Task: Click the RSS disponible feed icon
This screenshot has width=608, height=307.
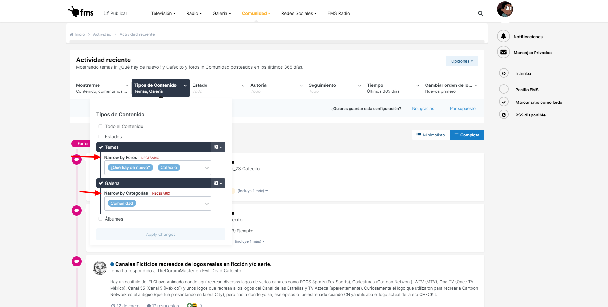Action: pos(504,115)
